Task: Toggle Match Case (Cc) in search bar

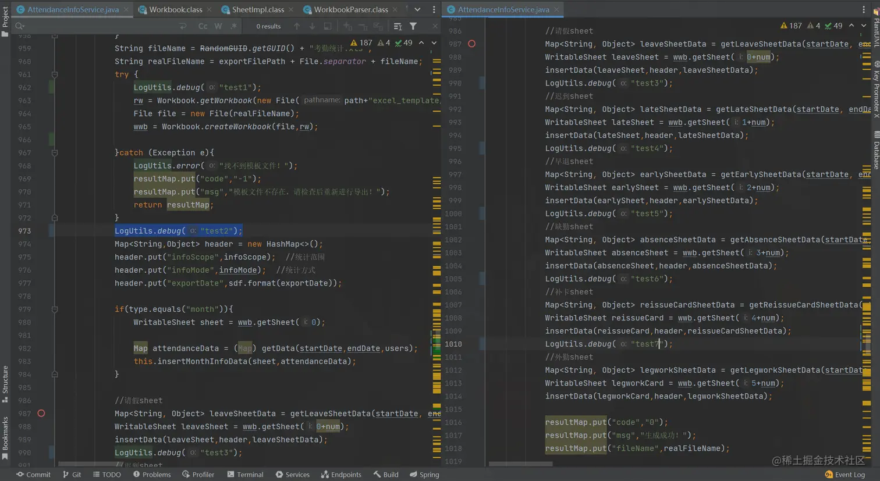Action: coord(203,26)
